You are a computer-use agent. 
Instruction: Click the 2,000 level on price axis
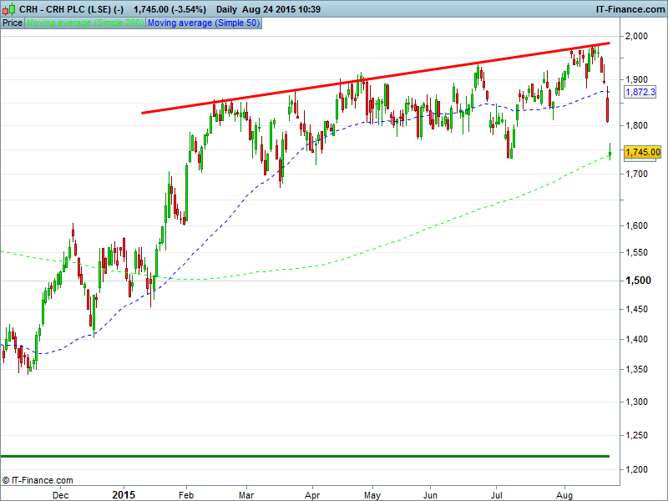tap(637, 37)
